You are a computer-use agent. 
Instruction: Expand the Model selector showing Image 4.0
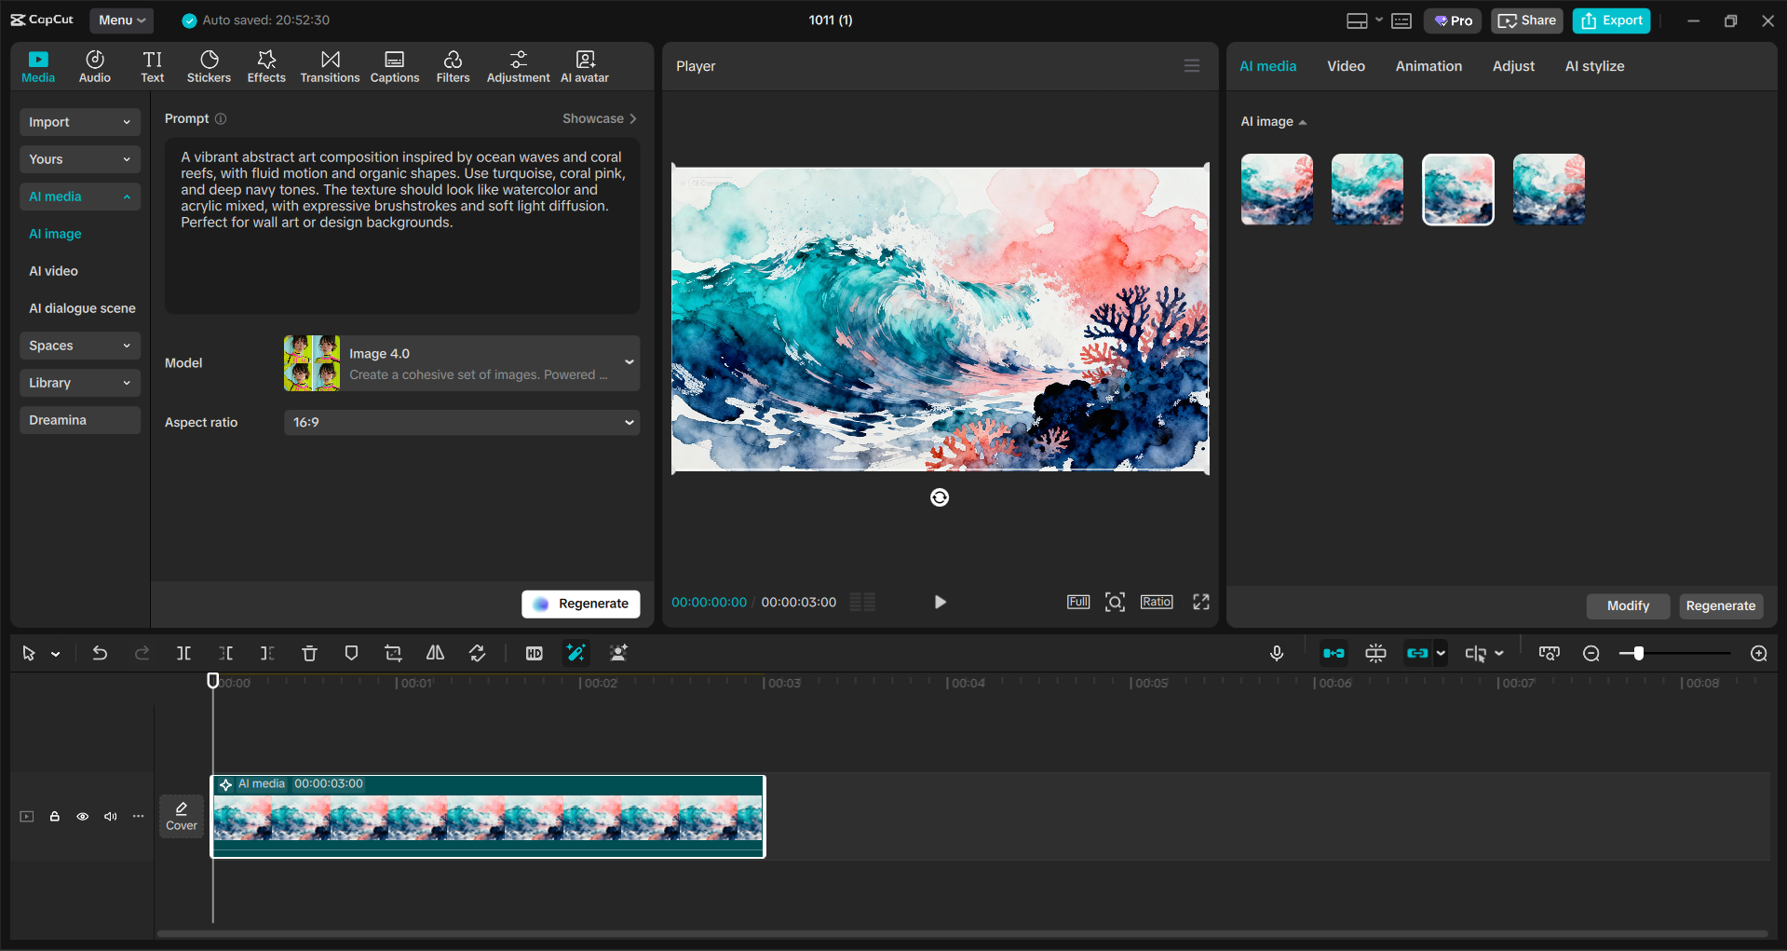[x=461, y=362]
